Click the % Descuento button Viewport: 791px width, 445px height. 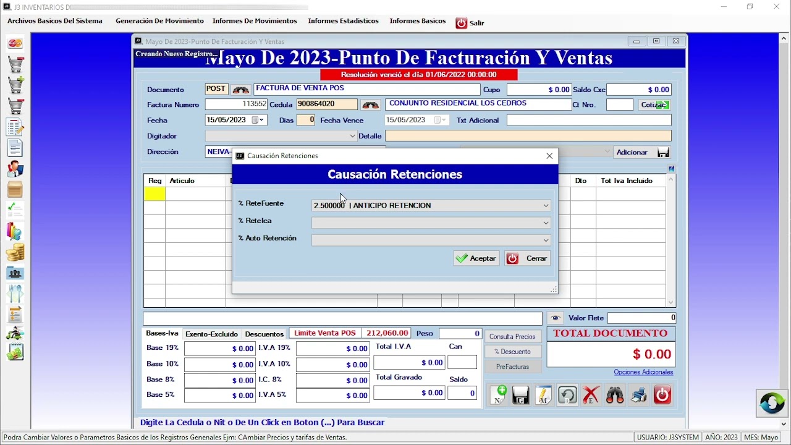513,352
